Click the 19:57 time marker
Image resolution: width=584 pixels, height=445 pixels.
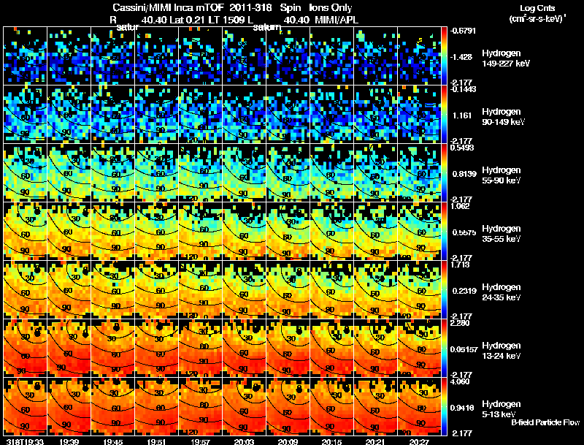click(203, 441)
